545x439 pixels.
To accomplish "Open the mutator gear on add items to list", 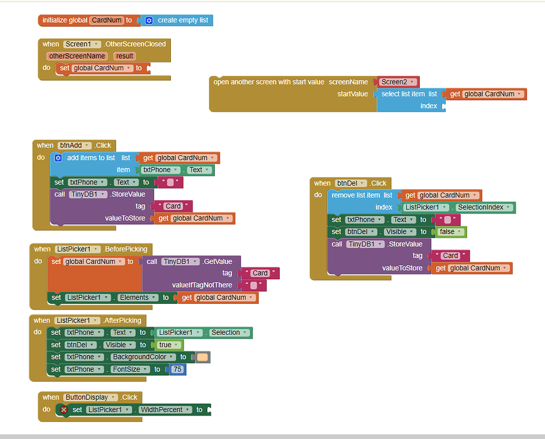I will (x=58, y=157).
